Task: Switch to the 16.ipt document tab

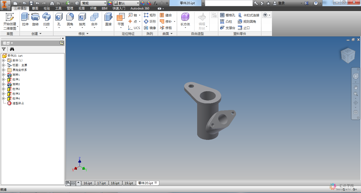Action: 88,183
